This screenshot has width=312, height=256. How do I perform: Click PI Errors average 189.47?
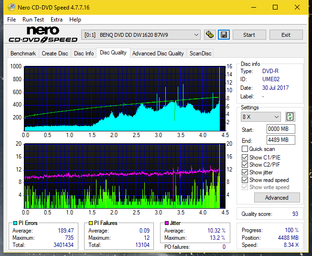pos(65,231)
